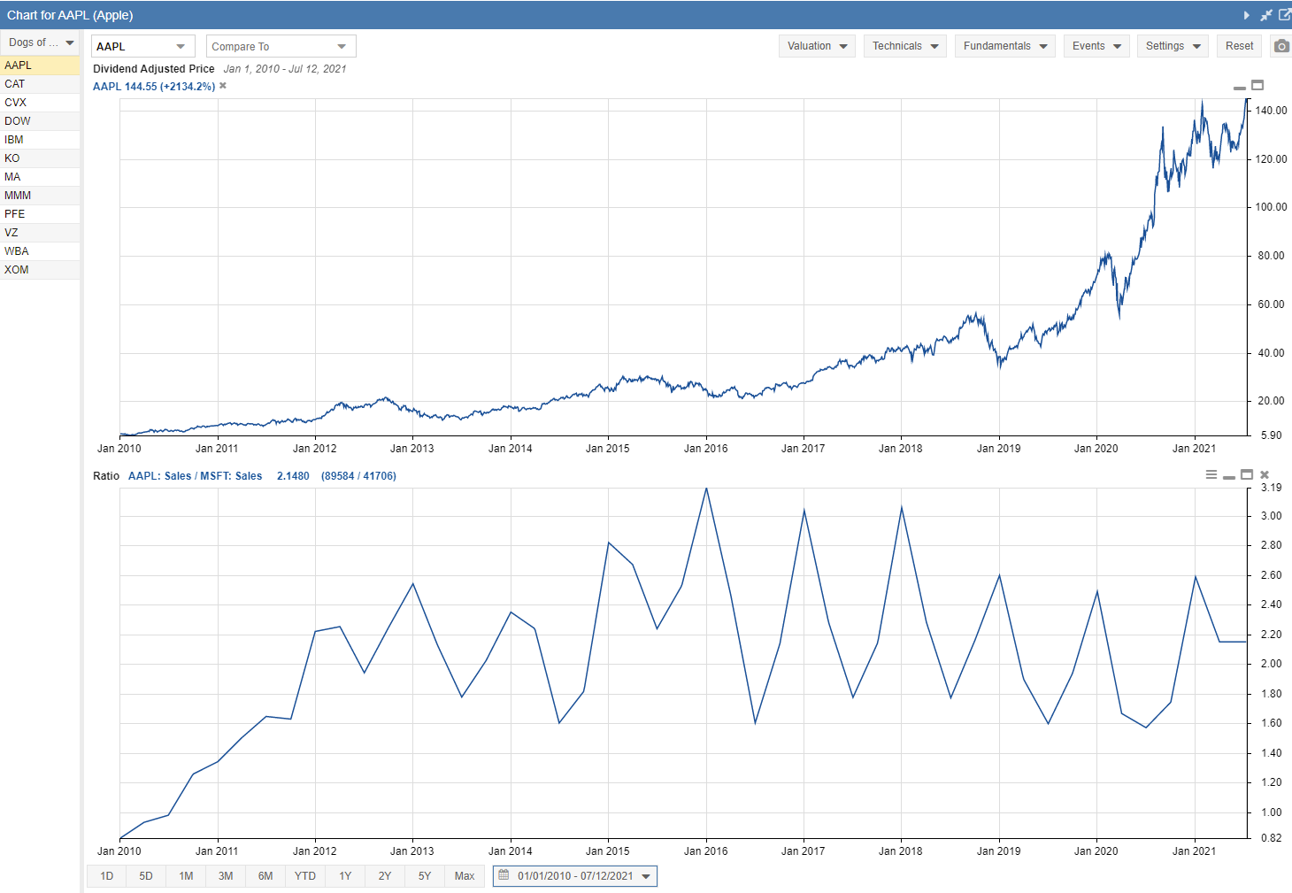Minimize the price chart pane
This screenshot has width=1292, height=893.
coord(1240,88)
